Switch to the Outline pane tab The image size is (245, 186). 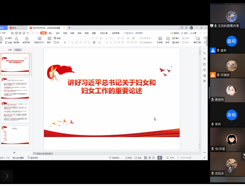pos(10,50)
